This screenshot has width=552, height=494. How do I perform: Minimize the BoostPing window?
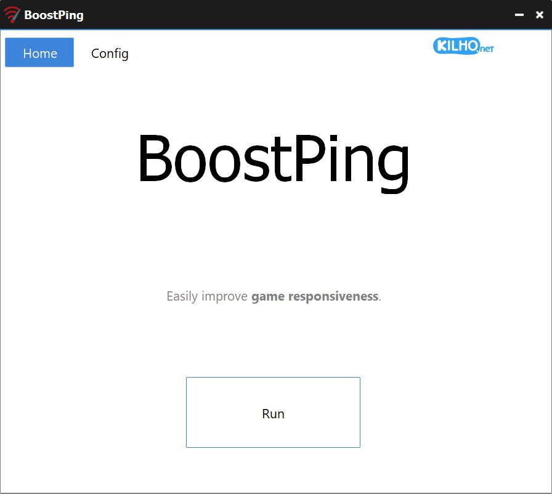click(521, 14)
